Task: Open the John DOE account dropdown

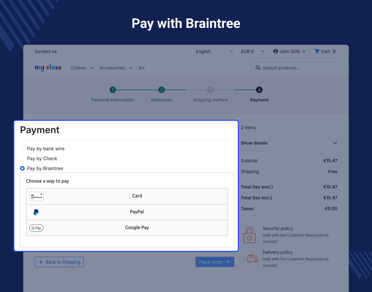Action: 289,51
